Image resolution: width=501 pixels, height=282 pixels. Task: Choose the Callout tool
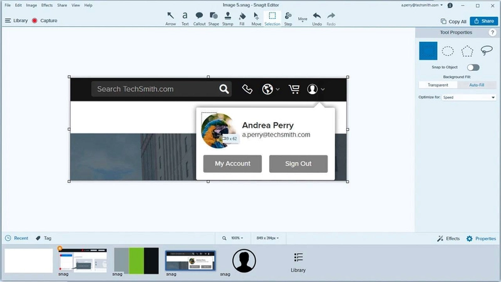pyautogui.click(x=199, y=19)
